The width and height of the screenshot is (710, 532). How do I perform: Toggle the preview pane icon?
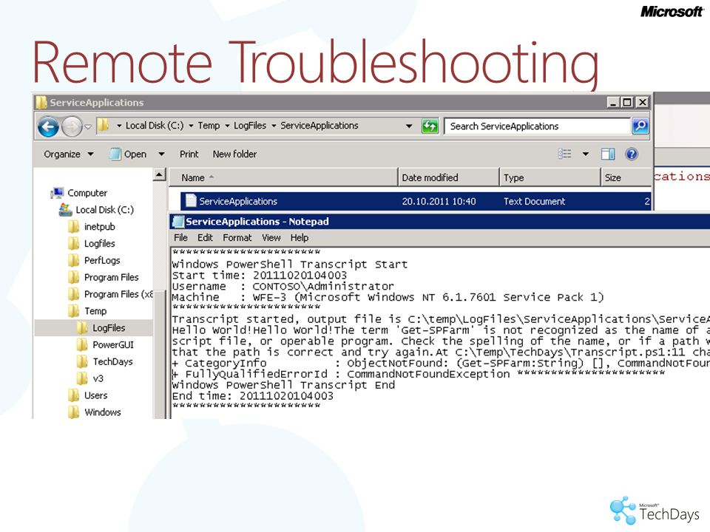608,154
